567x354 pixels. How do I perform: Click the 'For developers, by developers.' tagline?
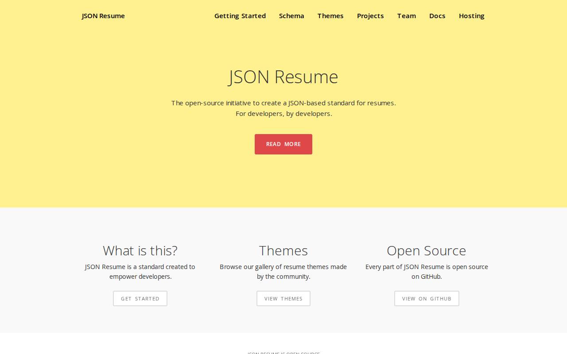pos(284,114)
